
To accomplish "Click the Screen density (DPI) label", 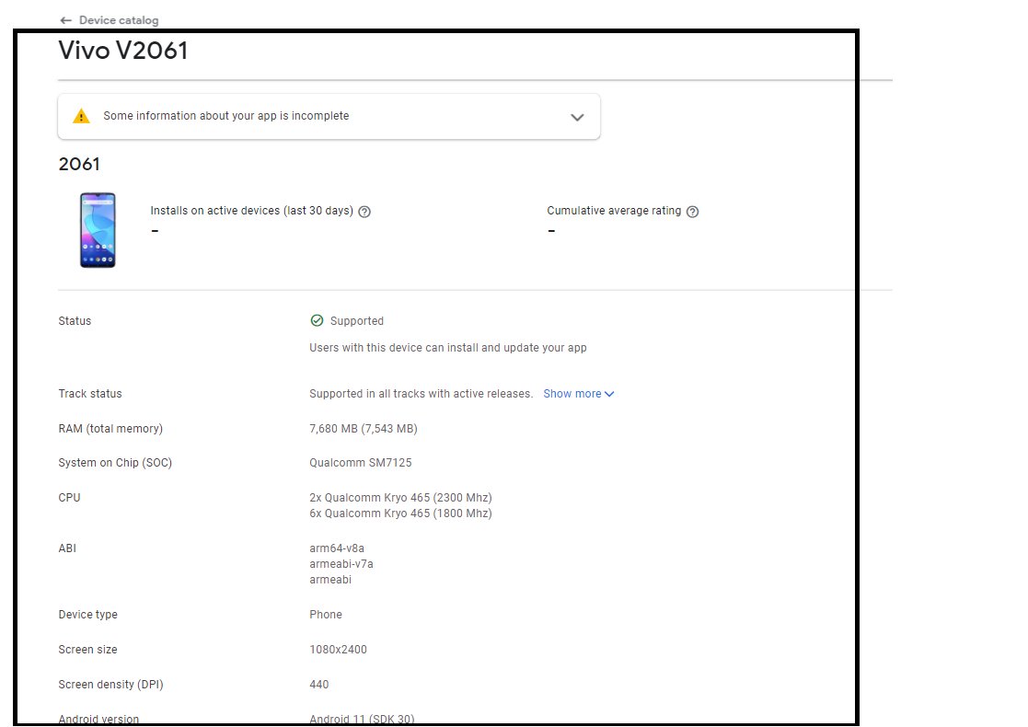I will click(x=110, y=685).
